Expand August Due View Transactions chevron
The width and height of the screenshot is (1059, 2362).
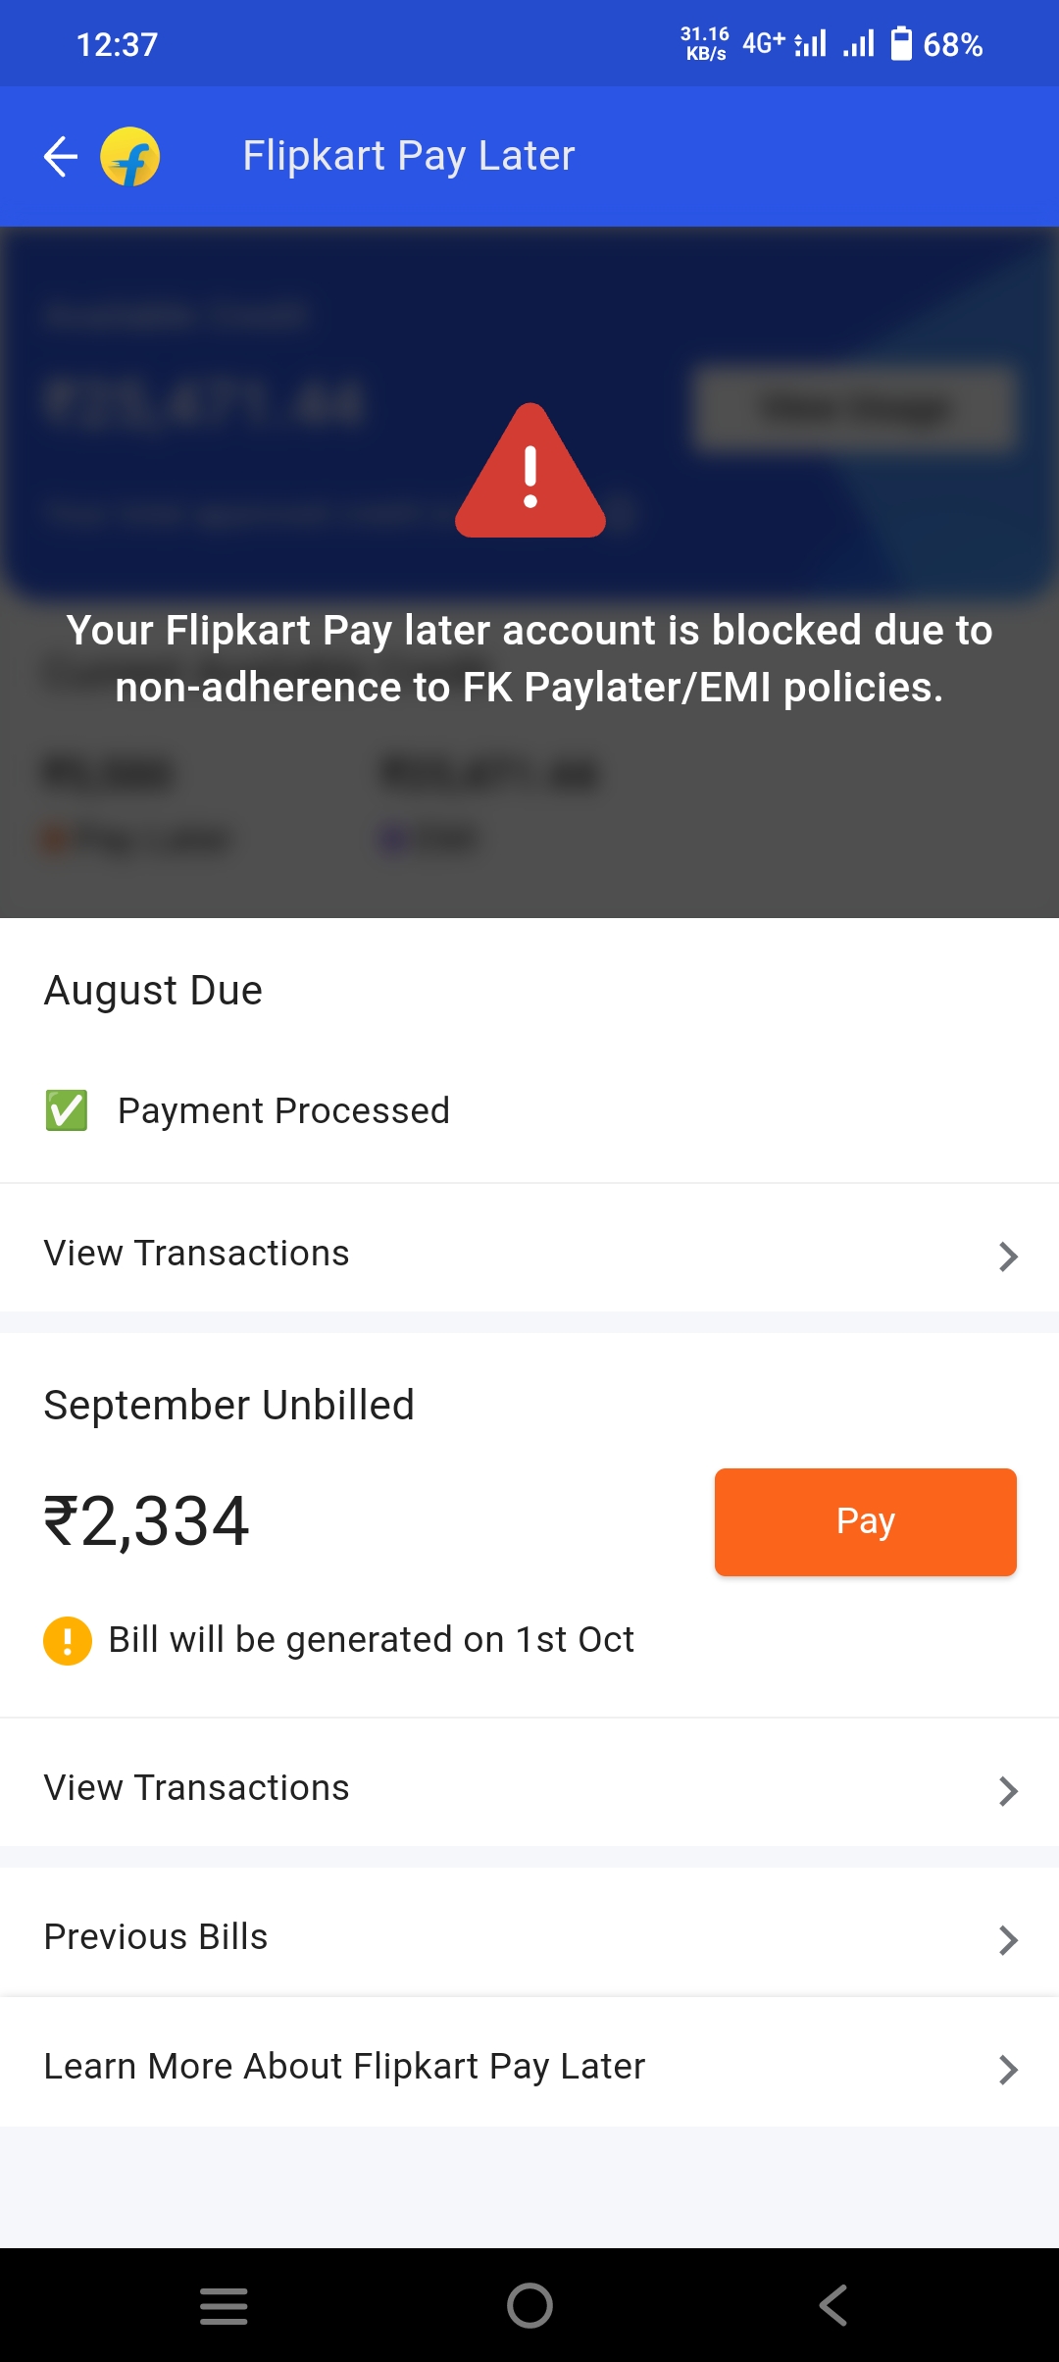pos(1008,1256)
